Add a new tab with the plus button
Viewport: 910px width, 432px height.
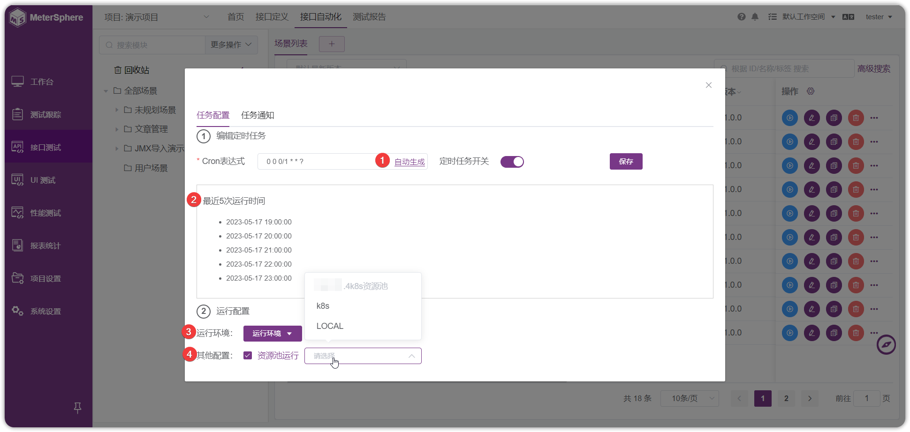pos(332,44)
